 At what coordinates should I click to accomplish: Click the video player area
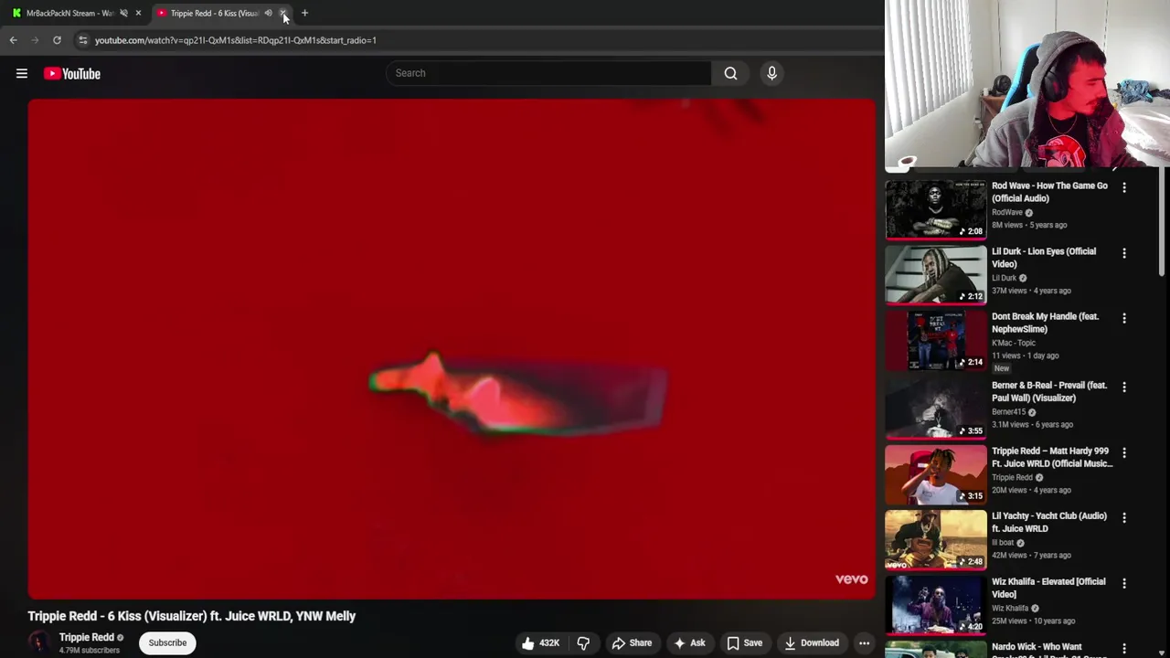click(452, 348)
